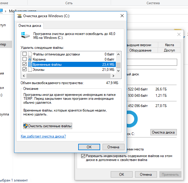Click the recycle bin icon next to Корзина
Viewport: 188px width, 183px height.
point(30,59)
